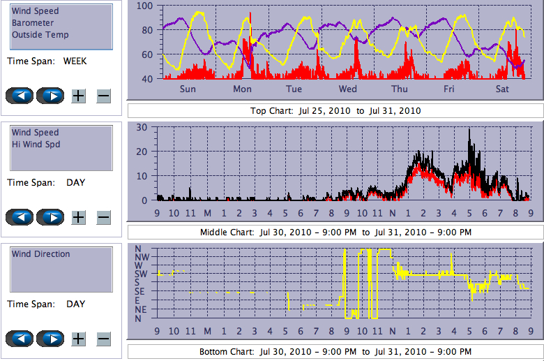544x361 pixels.
Task: Decrease middle chart time span with minus
Action: pyautogui.click(x=103, y=217)
